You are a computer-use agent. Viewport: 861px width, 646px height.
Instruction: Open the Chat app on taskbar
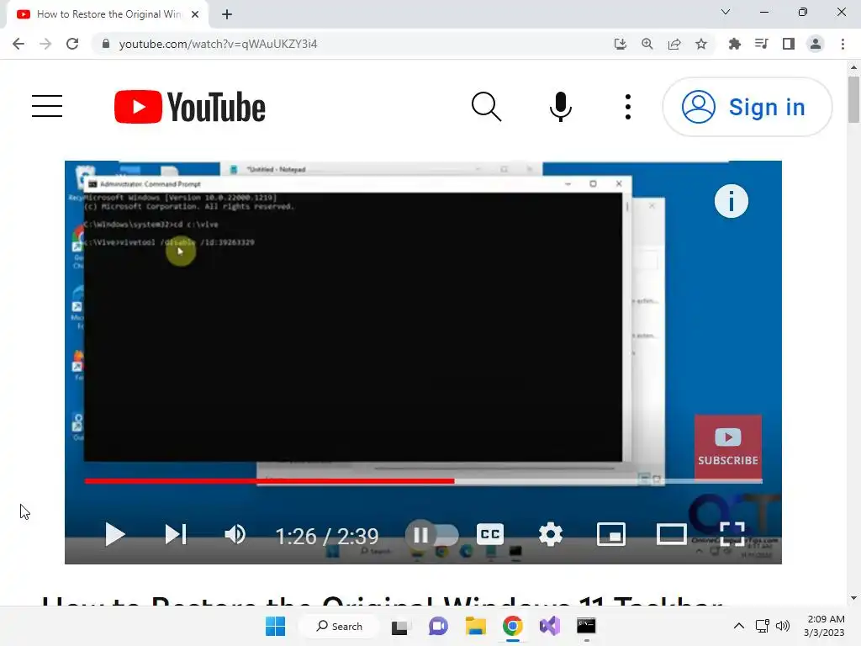click(x=437, y=626)
